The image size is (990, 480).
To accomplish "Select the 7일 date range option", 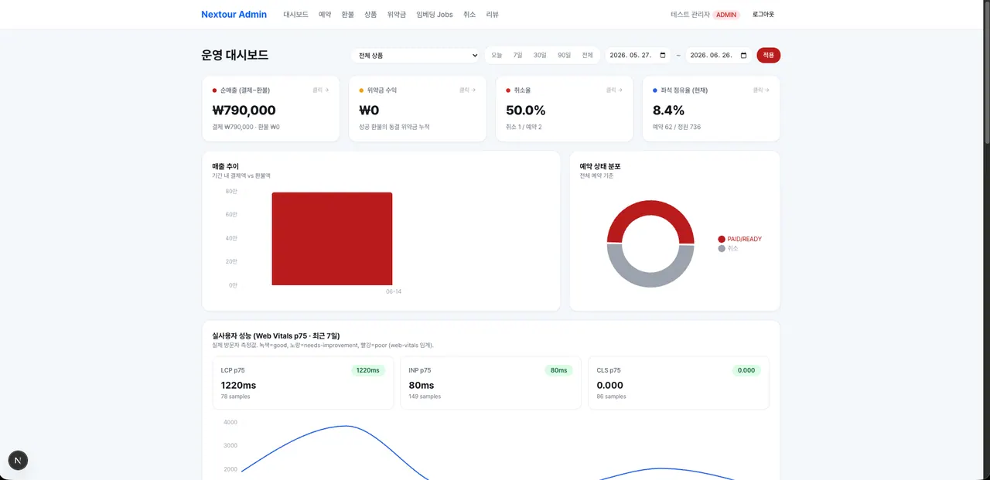I will [x=517, y=56].
